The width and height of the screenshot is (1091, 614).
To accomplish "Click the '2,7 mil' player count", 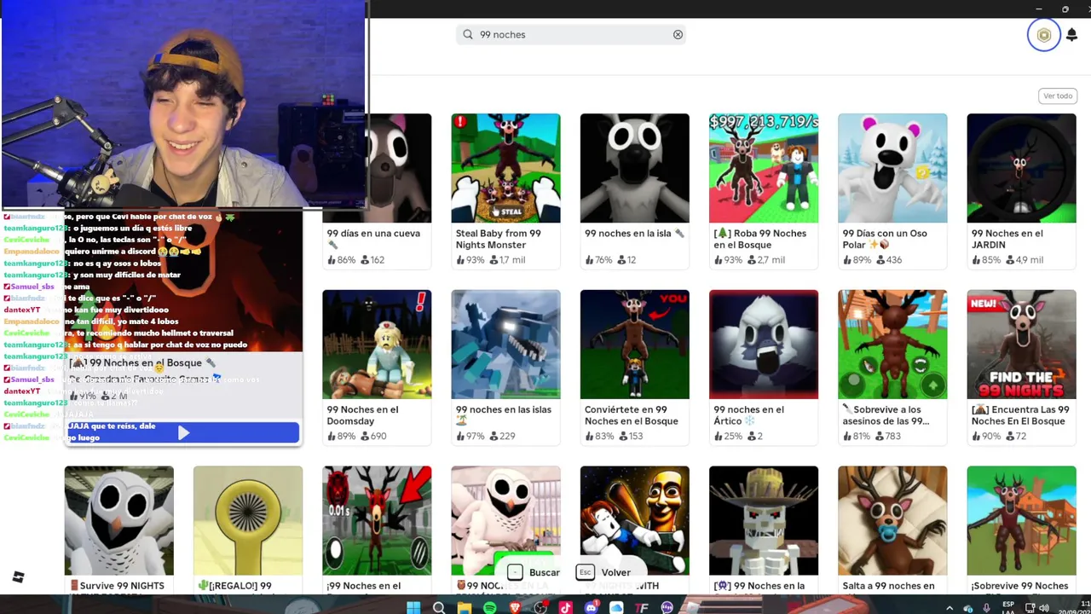I will [x=765, y=260].
